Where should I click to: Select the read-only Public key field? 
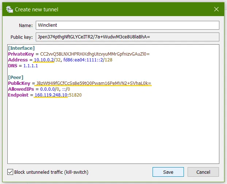pos(127,37)
